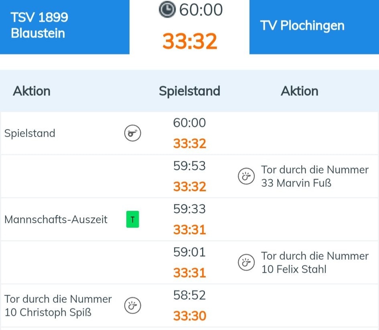The width and height of the screenshot is (379, 330).
Task: Click the Tor durch die Nummer 10 Felix Stahl entry
Action: pos(314,263)
